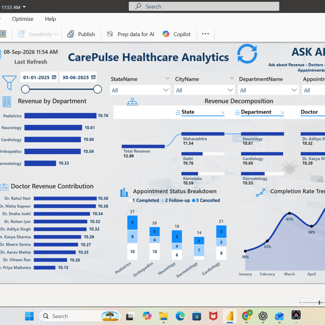
Task: Select the Doctor decomposition header
Action: tap(309, 112)
